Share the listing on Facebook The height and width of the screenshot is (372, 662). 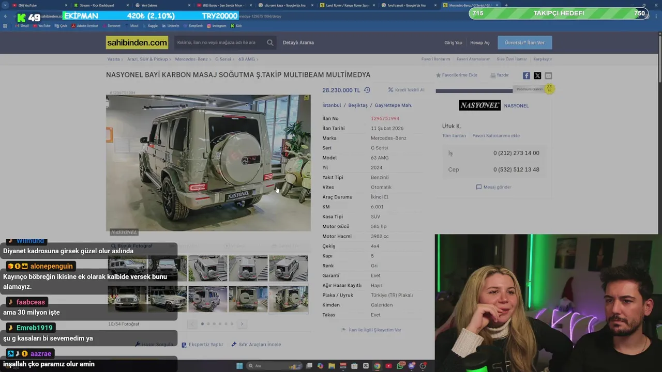point(526,75)
